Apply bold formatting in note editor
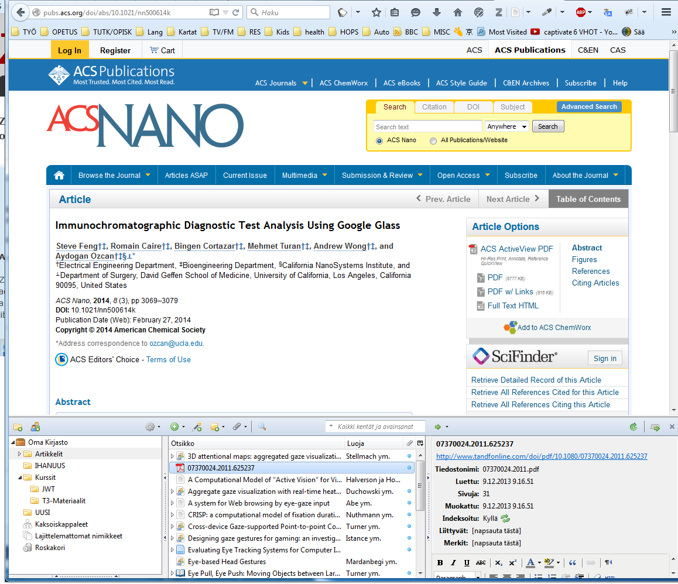678x584 pixels. pos(440,562)
